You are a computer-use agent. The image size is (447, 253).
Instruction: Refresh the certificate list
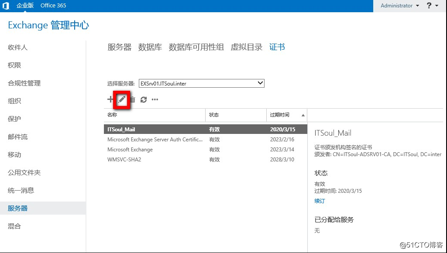(x=144, y=99)
